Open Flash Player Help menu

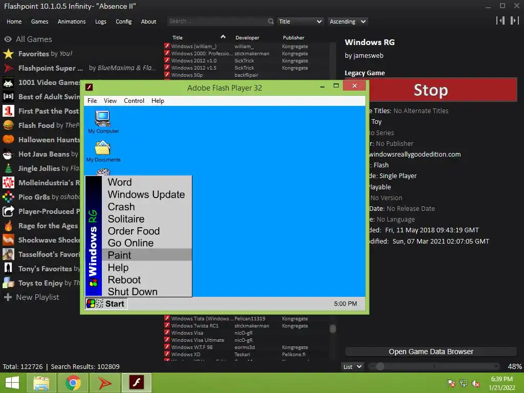pos(158,101)
